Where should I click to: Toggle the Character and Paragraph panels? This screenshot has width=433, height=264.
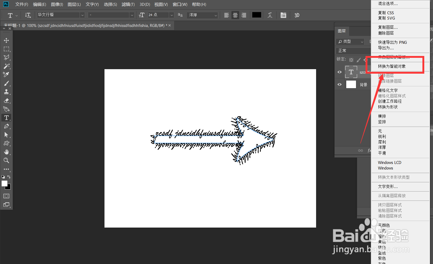[283, 15]
